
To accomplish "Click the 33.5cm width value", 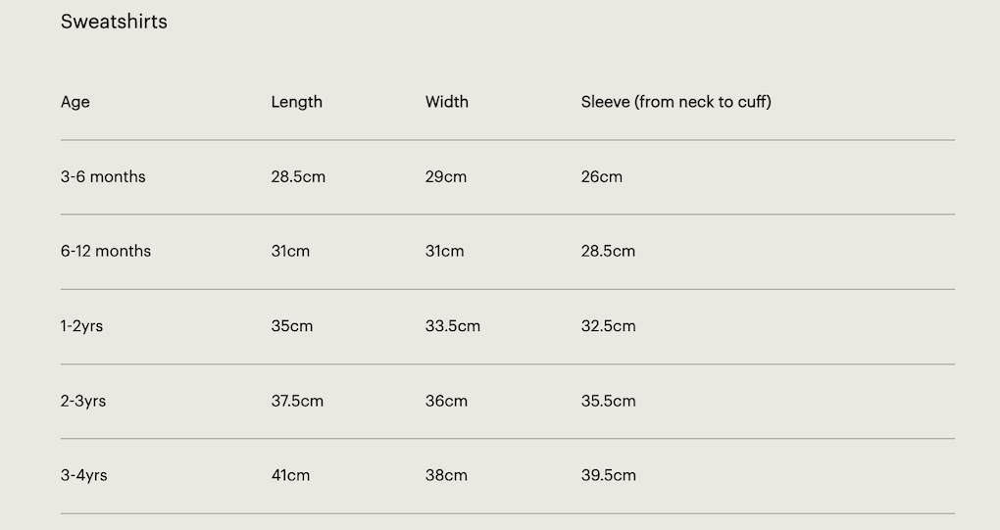I will coord(453,326).
